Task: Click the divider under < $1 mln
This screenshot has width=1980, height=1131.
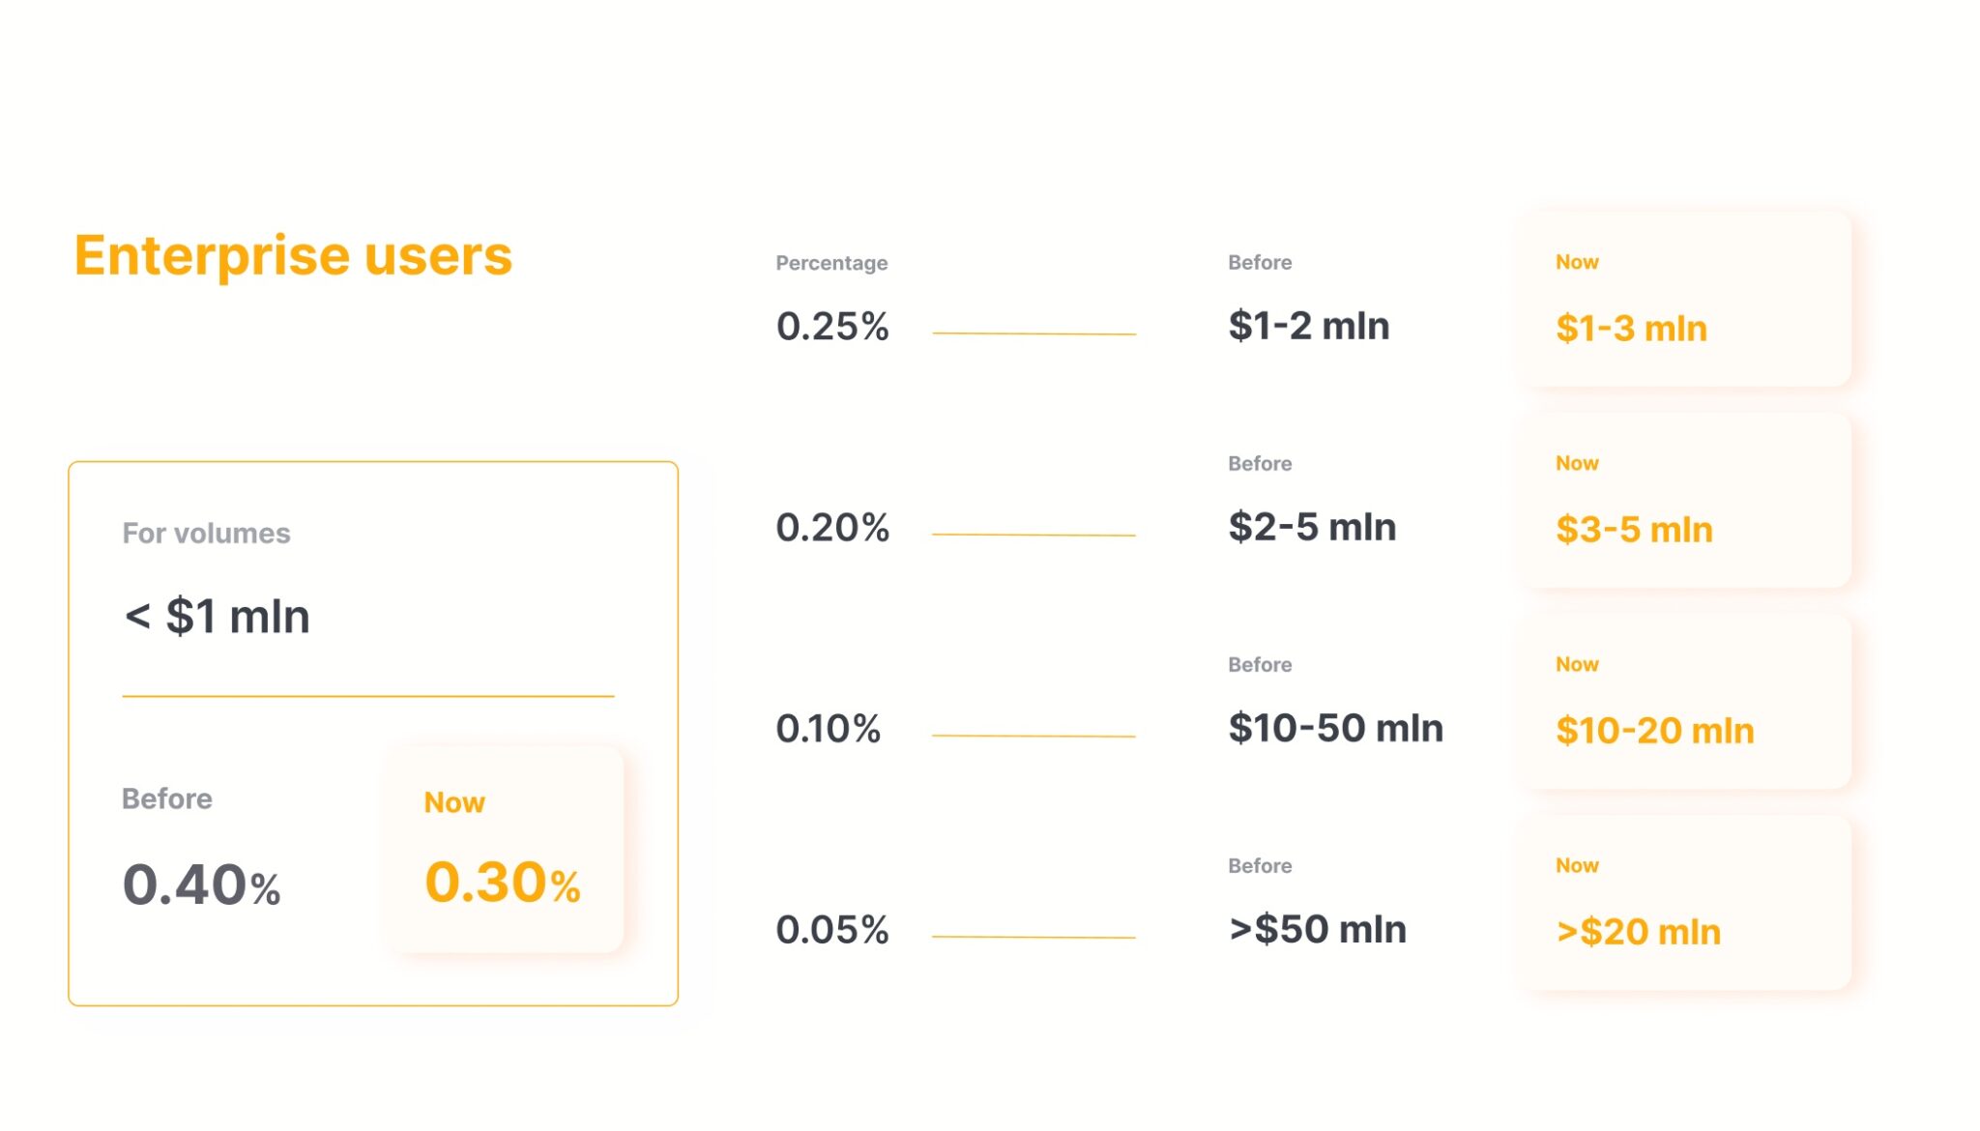Action: (368, 696)
